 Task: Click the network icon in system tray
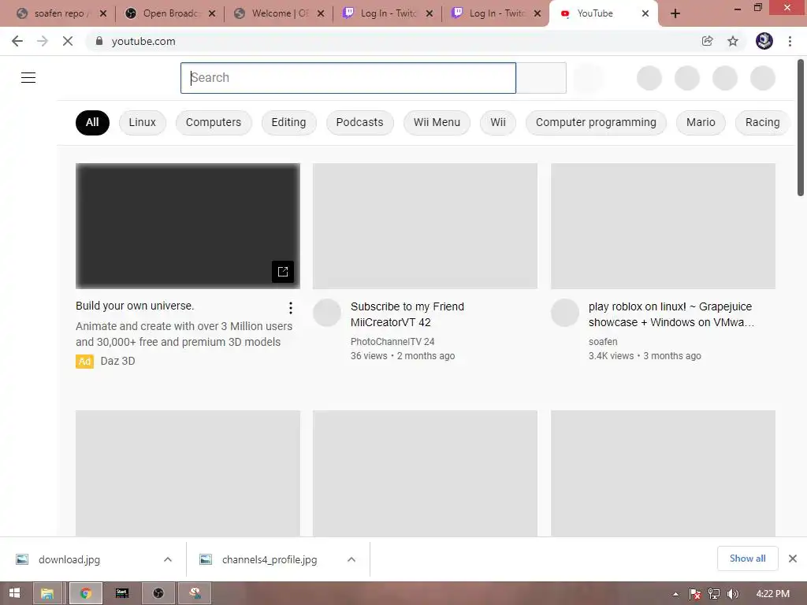point(714,594)
